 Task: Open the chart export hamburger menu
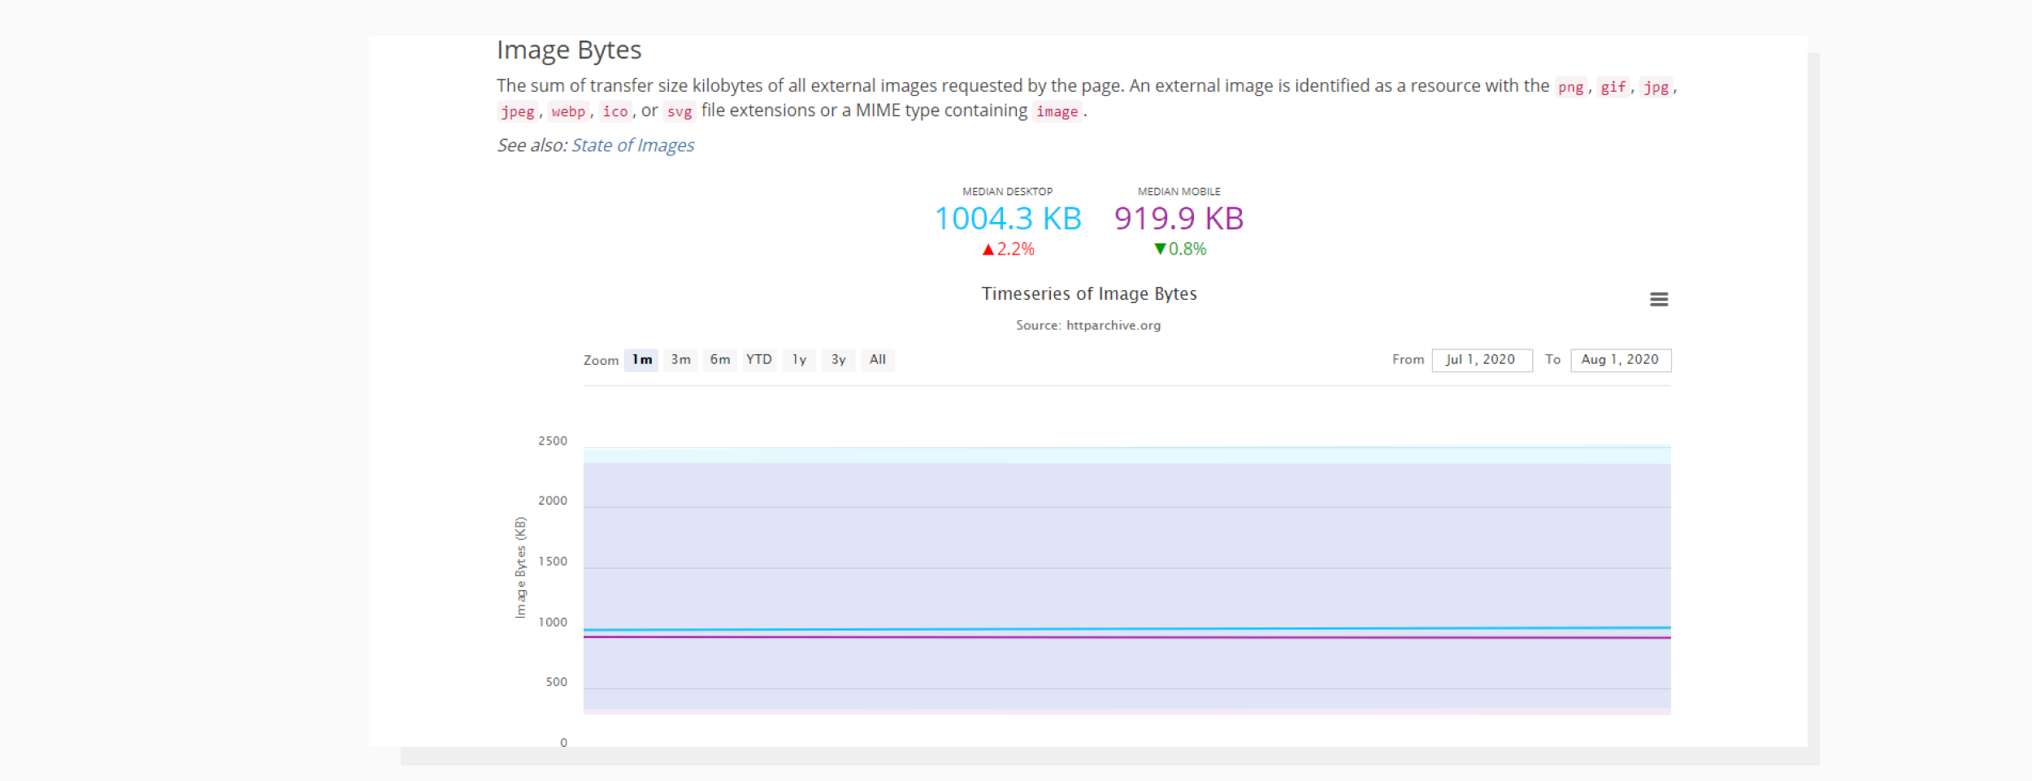click(1660, 299)
